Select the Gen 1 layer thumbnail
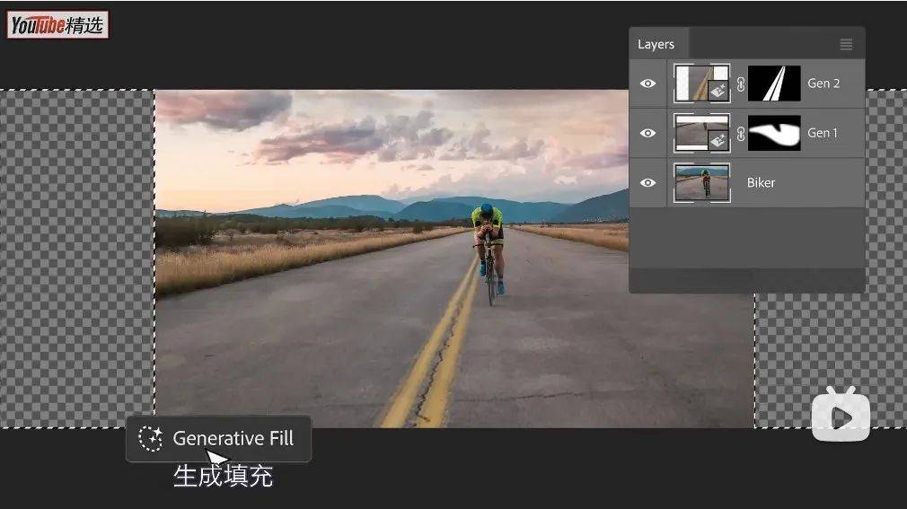907x509 pixels. [x=702, y=133]
